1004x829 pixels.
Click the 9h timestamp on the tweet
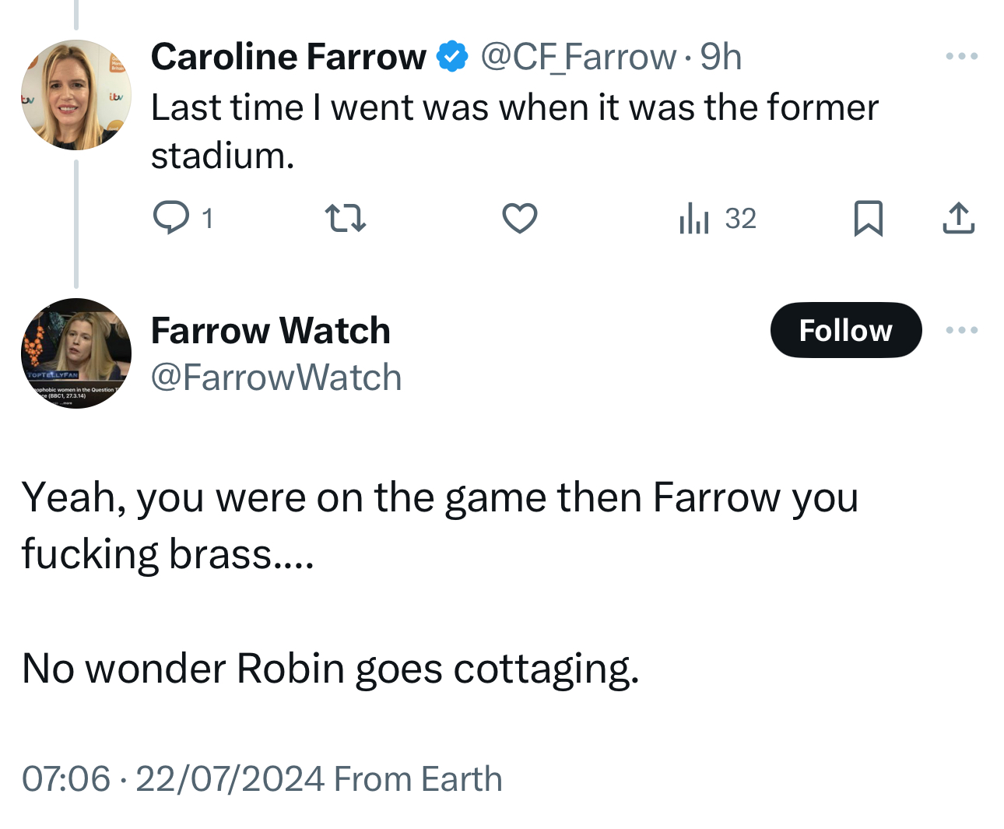click(x=721, y=57)
